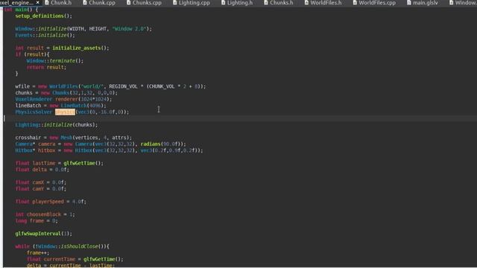477x268 pixels.
Task: Click the file icon on Chunks.h tab
Action: (266, 3)
